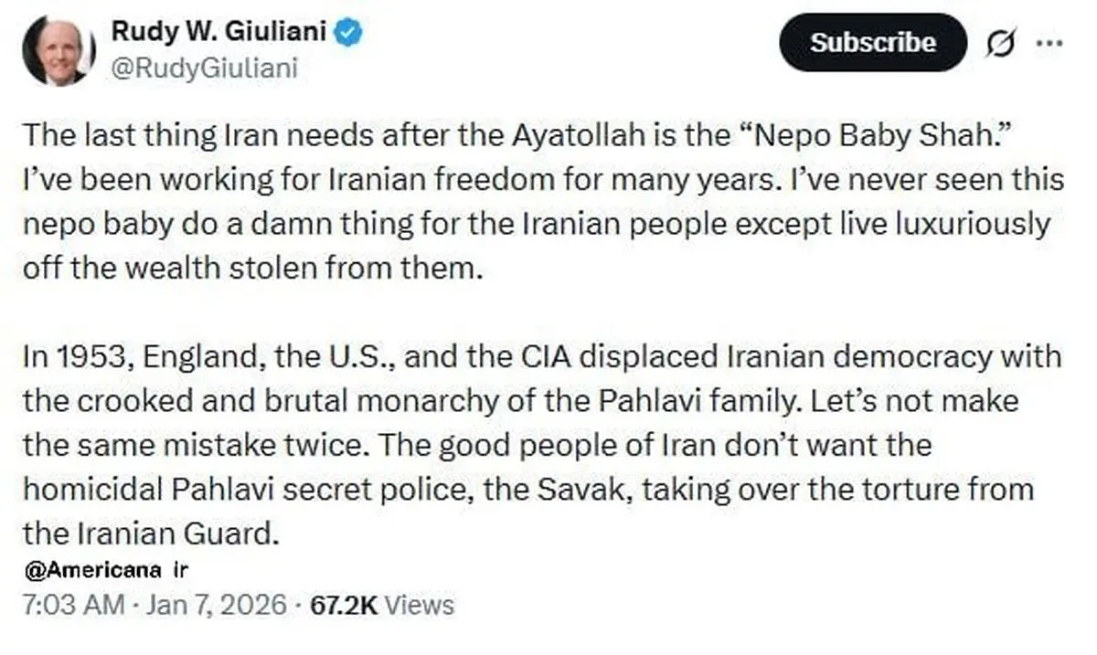Subscribe to Rudy W. Giuliani
Image resolution: width=1097 pixels, height=655 pixels.
point(873,43)
